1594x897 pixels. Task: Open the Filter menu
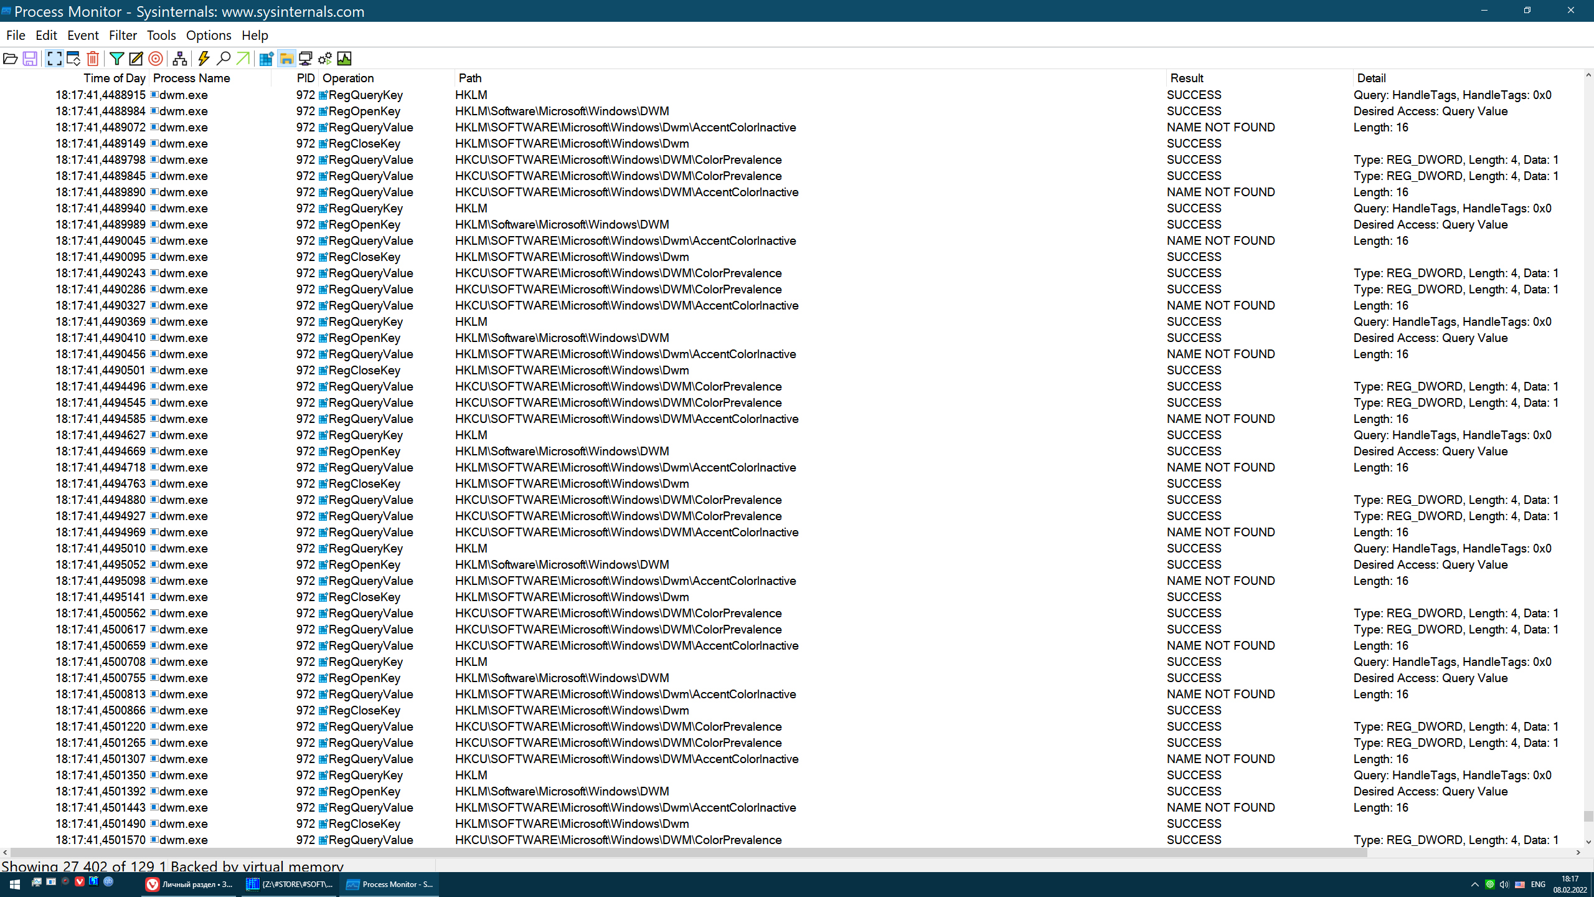(123, 36)
